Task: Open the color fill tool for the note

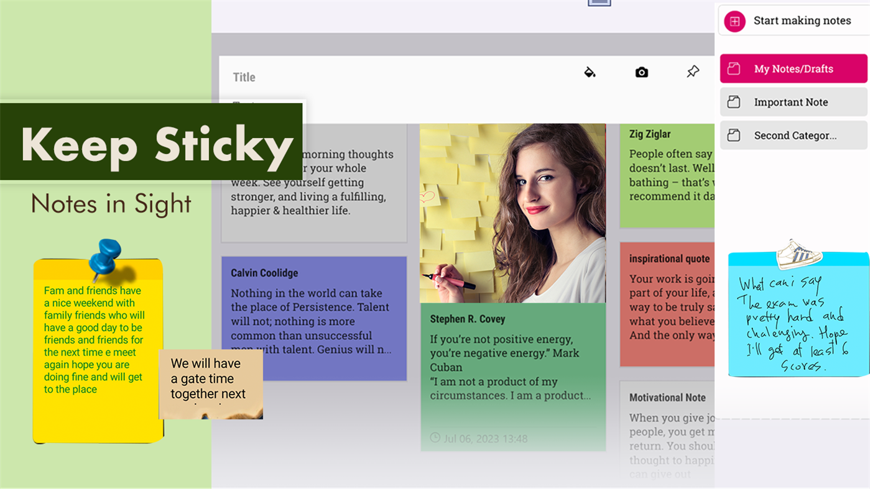Action: tap(590, 71)
